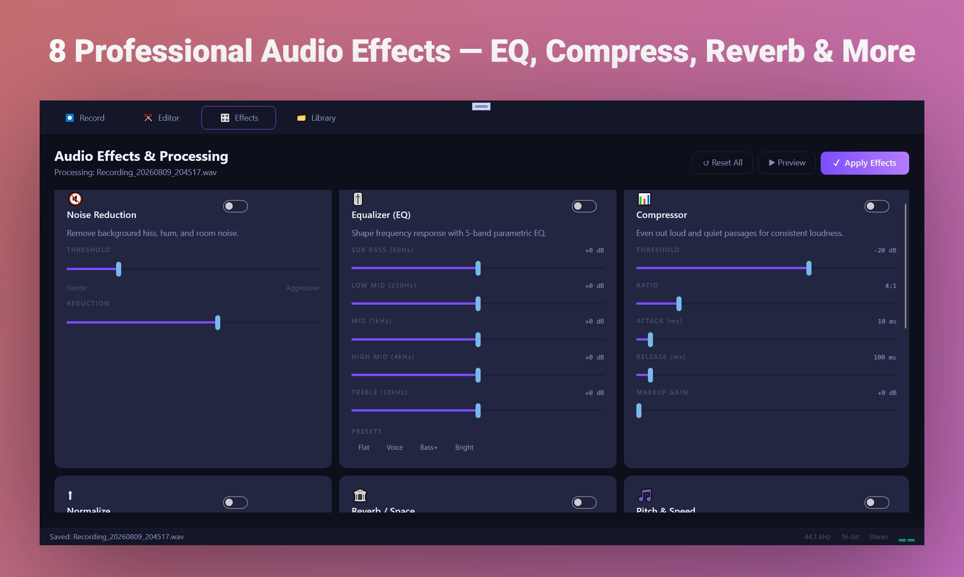The width and height of the screenshot is (964, 577).
Task: Choose the Voice EQ preset
Action: tap(395, 447)
